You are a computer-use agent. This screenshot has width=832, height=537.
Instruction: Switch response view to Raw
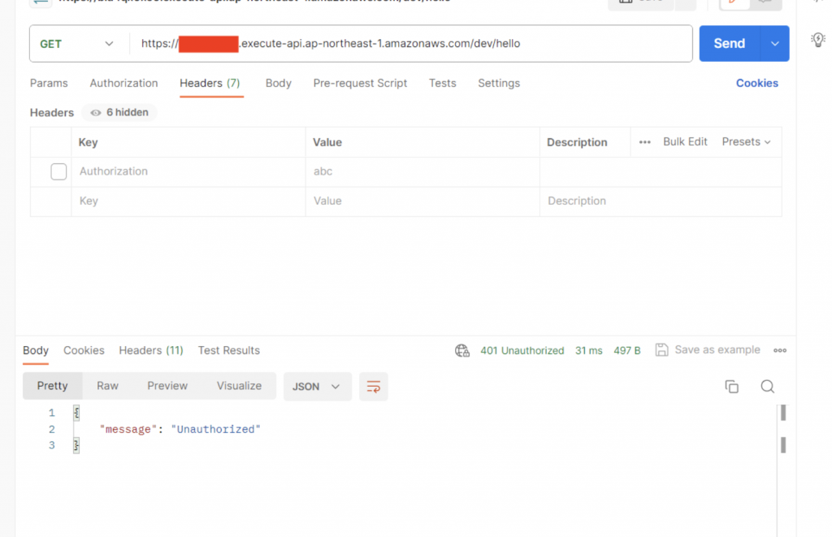pos(107,386)
